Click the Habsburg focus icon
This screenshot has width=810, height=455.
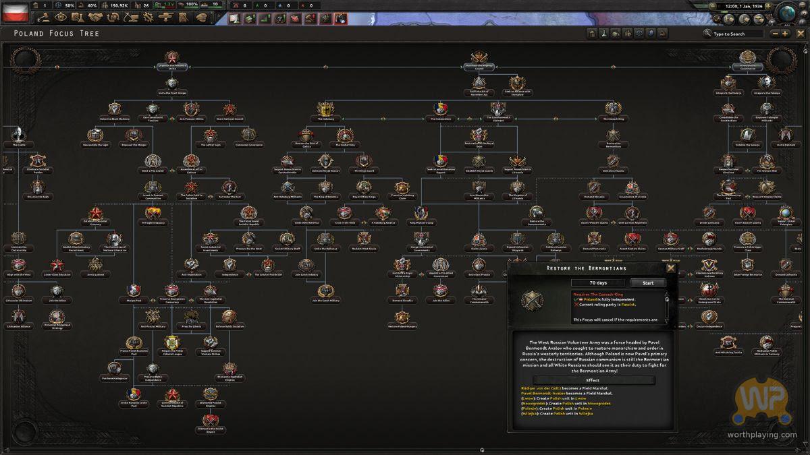325,109
